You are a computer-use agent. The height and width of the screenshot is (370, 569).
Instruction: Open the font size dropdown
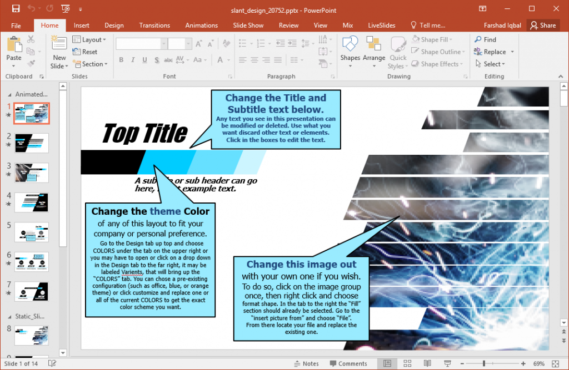[x=188, y=43]
